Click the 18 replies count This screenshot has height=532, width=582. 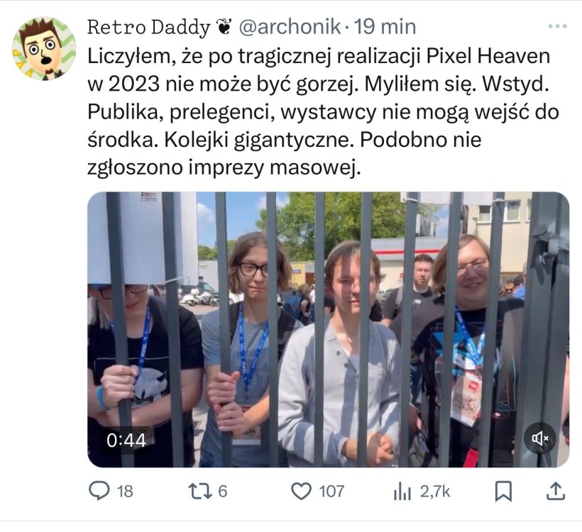(125, 491)
